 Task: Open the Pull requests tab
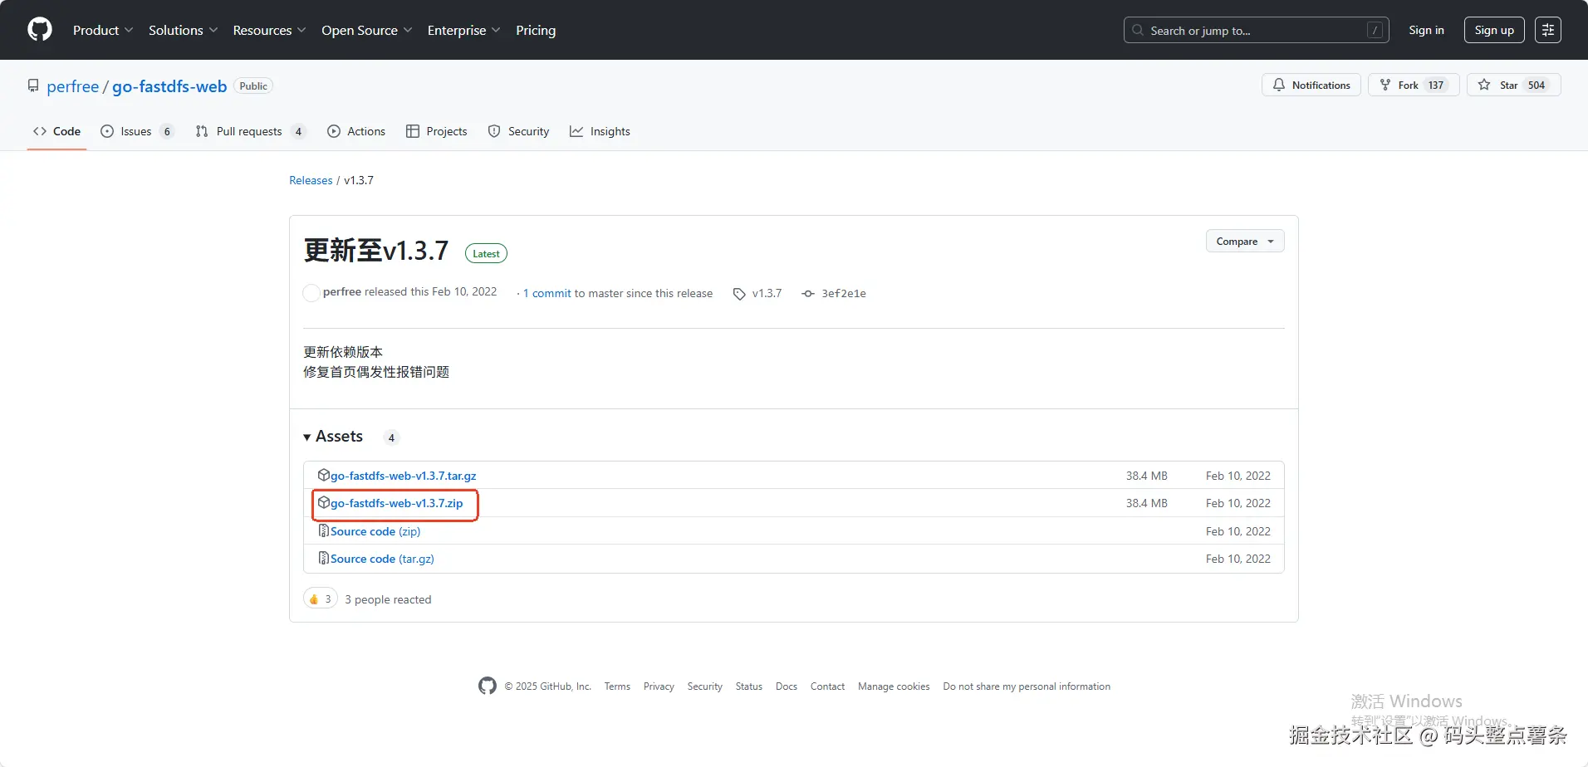coord(251,131)
